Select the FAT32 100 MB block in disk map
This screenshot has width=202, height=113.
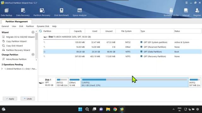point(62,82)
